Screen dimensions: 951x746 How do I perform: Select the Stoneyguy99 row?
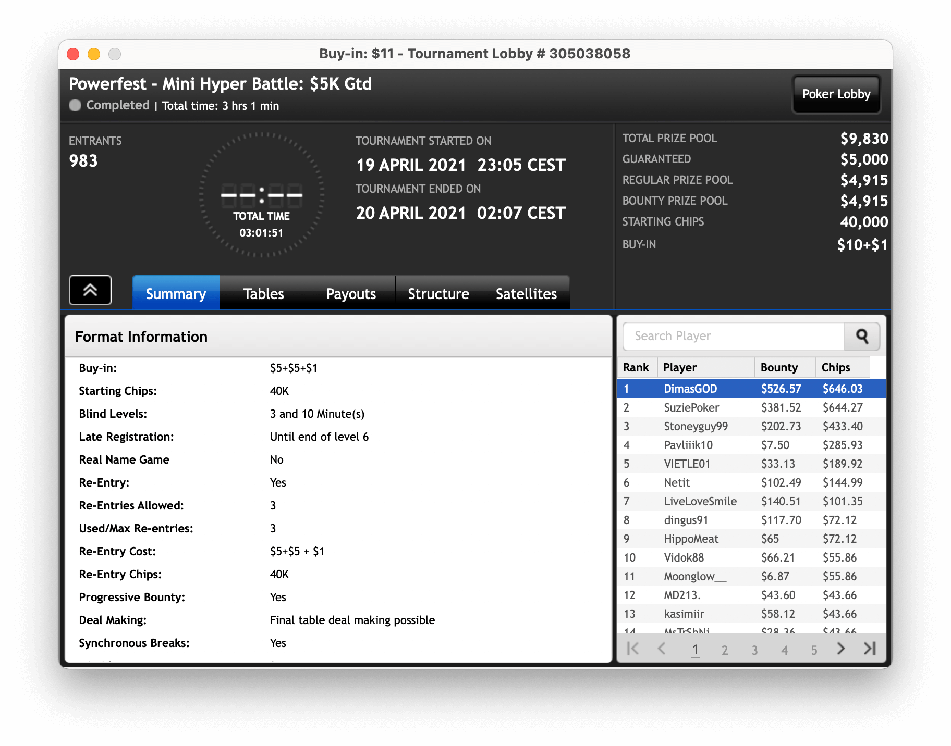[696, 427]
